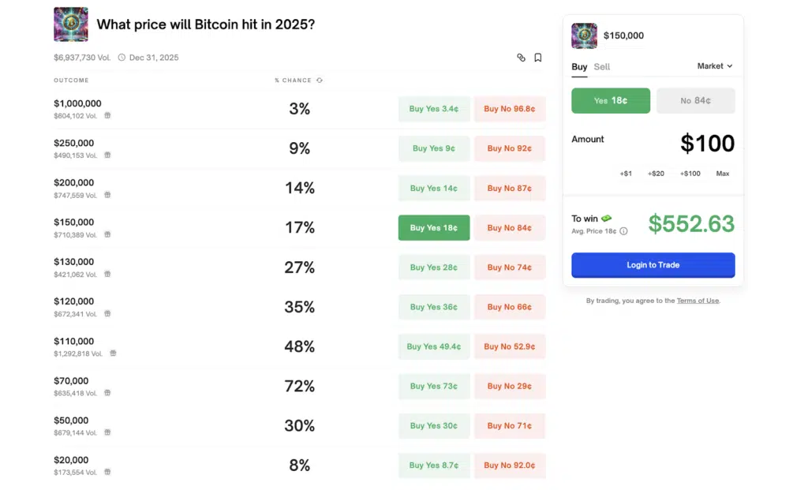Screen dimensions: 808x490
Task: Click the gift icon under $20,000 outcome
Action: (x=107, y=472)
